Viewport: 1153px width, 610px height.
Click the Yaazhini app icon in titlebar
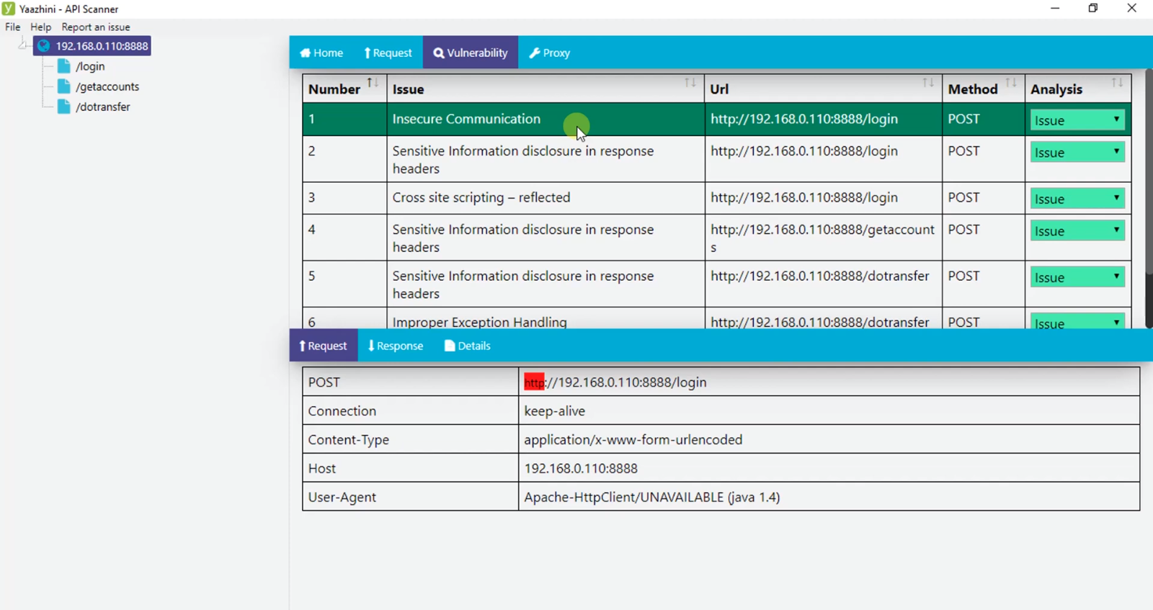tap(9, 9)
